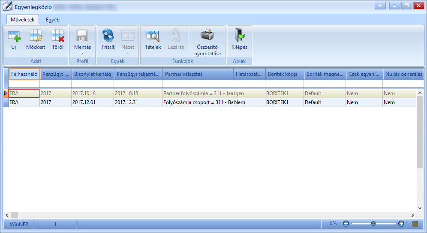Click the Nézet view icon
Screen dimensions: 427x233
(x=128, y=36)
